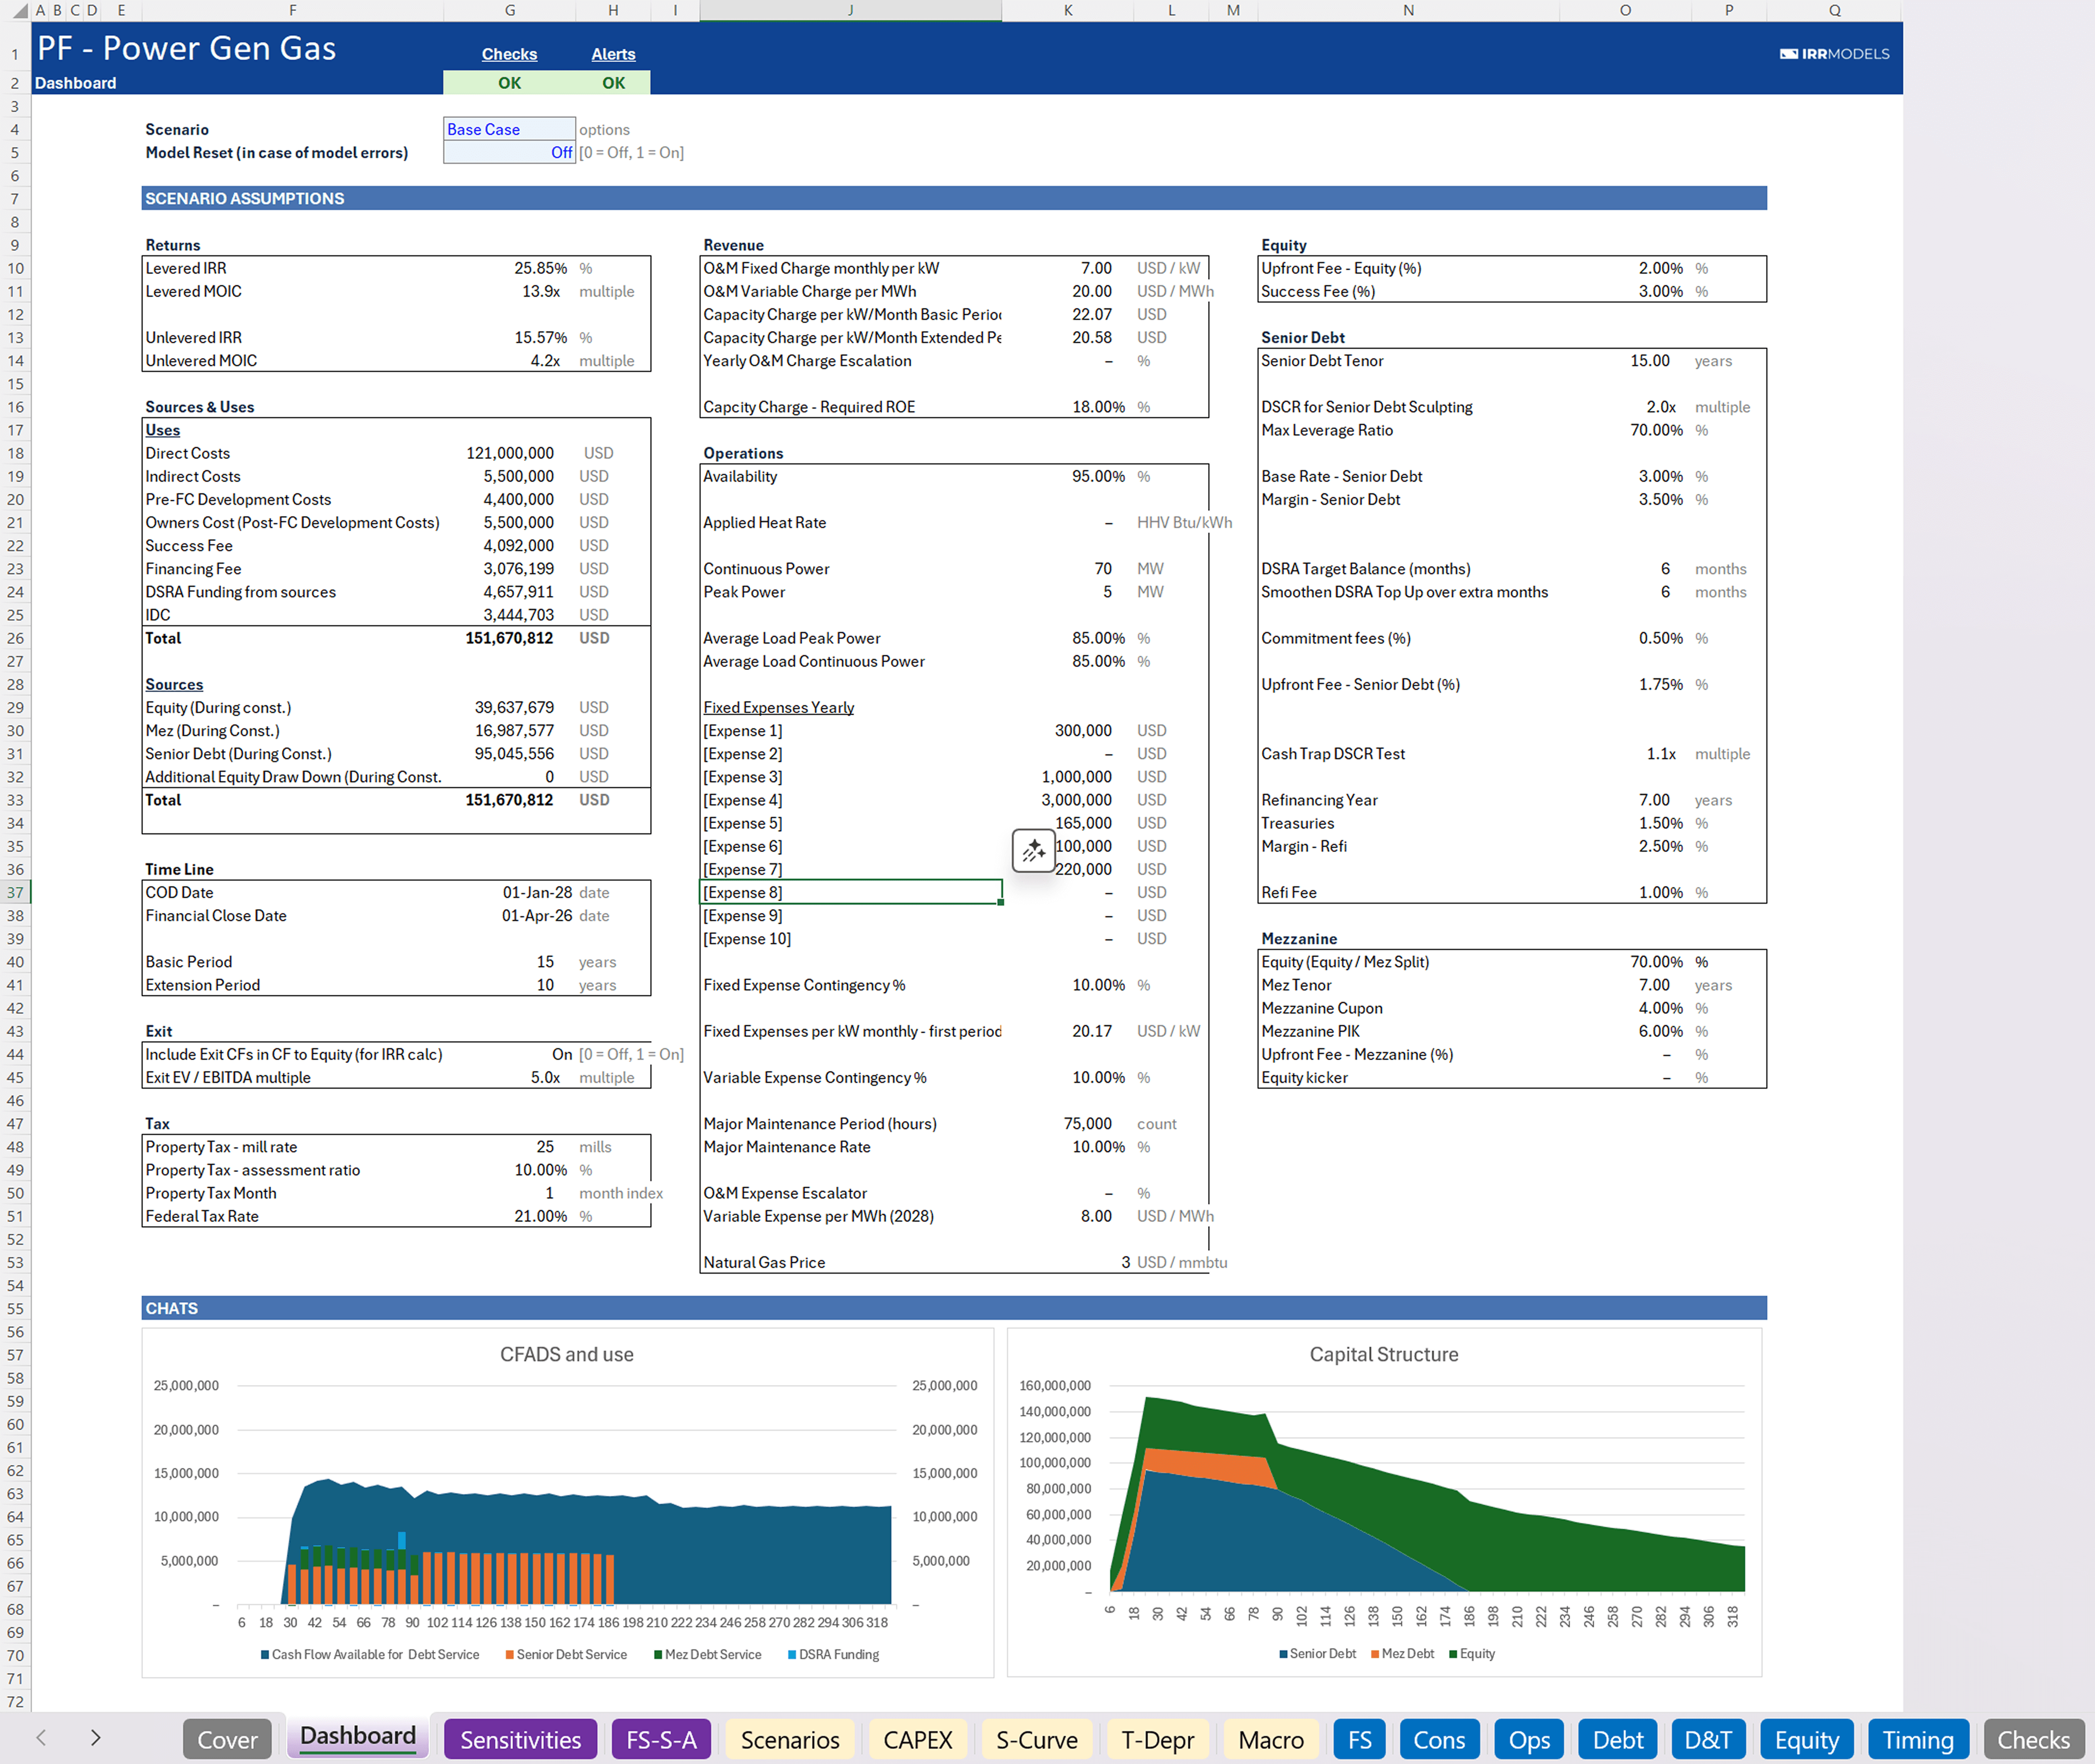Viewport: 2095px width, 1764px height.
Task: Click Mez Debt legend marker
Action: click(x=1375, y=1653)
